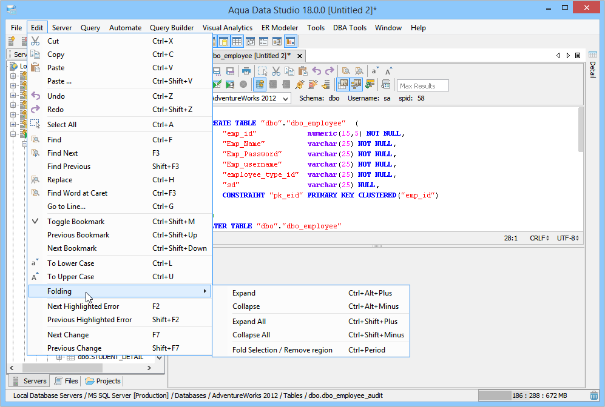The image size is (605, 407).
Task: Click the purple Redo arrow in editor toolbar
Action: (x=329, y=71)
